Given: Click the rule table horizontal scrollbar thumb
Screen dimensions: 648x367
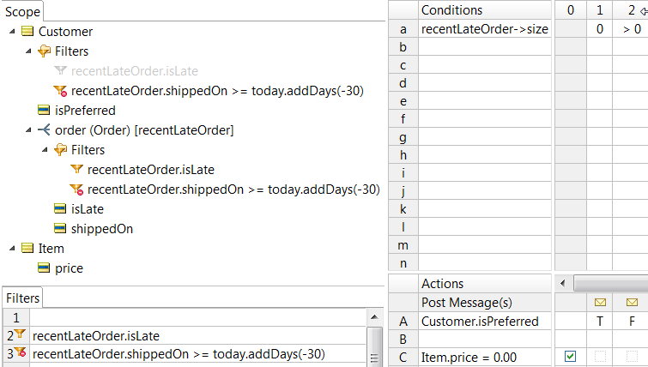Looking at the screenshot, I should click(x=611, y=283).
